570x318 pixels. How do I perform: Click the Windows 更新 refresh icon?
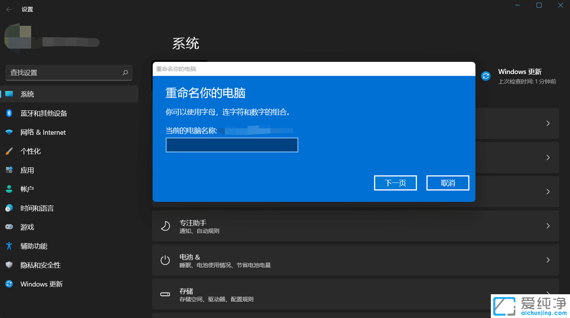[9, 284]
